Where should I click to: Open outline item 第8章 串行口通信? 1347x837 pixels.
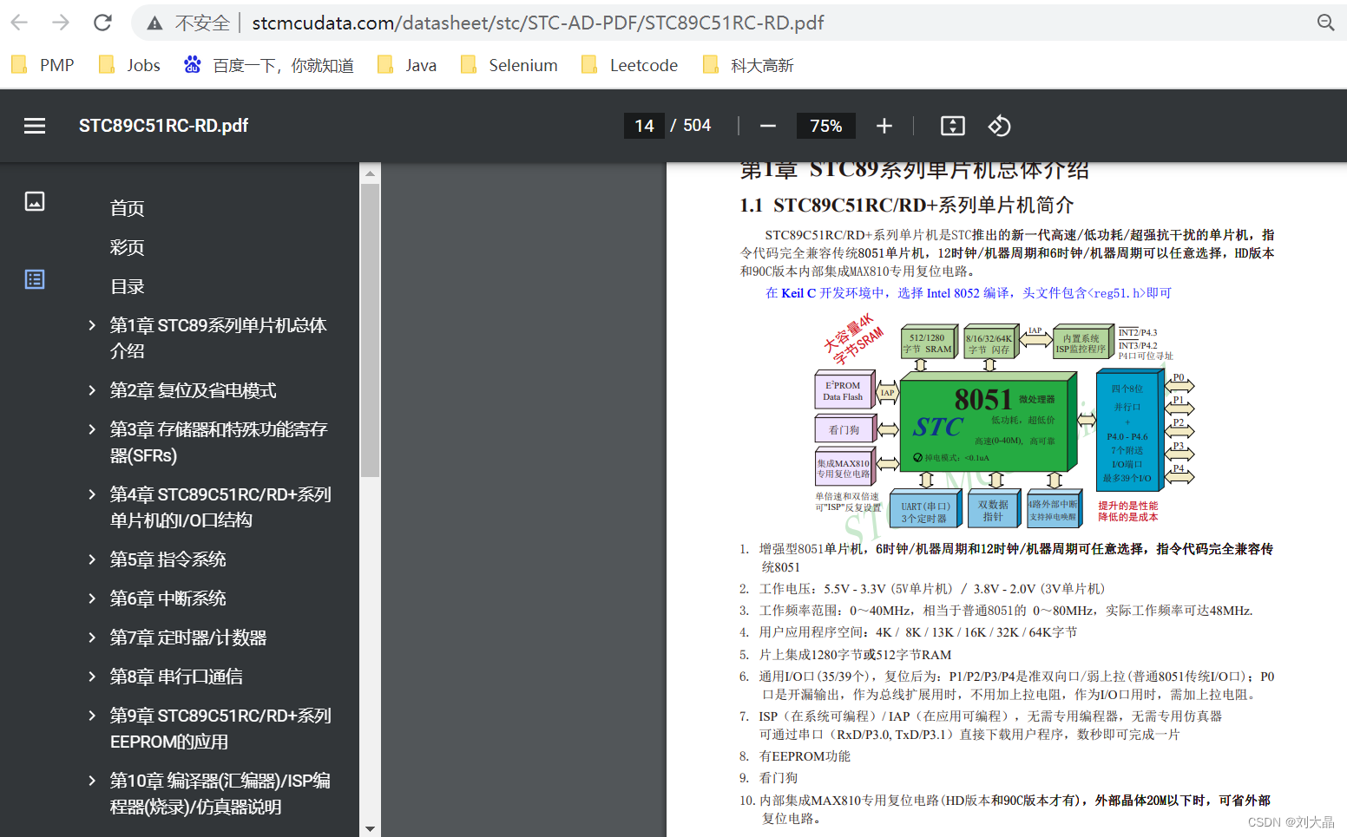[x=176, y=677]
